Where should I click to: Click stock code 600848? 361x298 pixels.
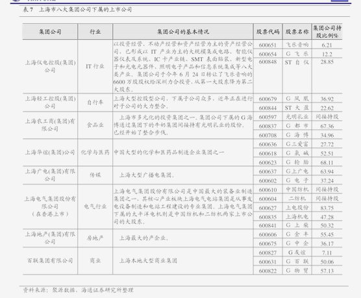[268, 62]
